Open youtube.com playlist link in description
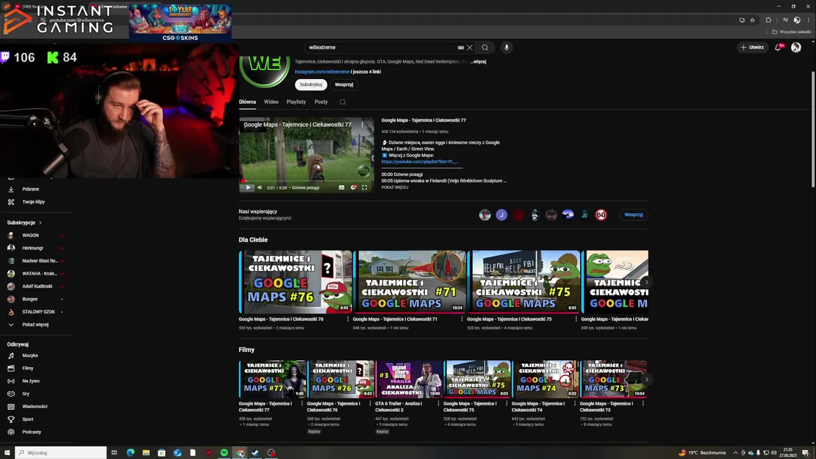This screenshot has width=816, height=459. (419, 162)
